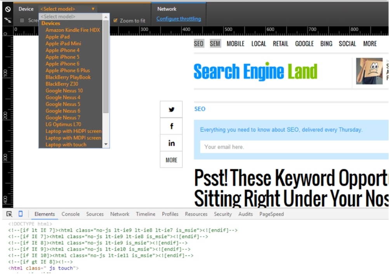The width and height of the screenshot is (389, 275).
Task: Click the Search Engine Land logo
Action: click(255, 71)
